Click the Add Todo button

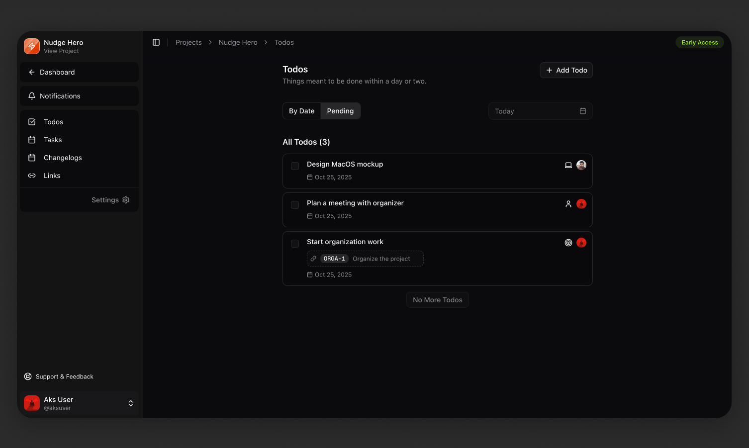(x=566, y=70)
